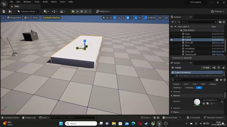The width and height of the screenshot is (227, 127).
Task: Open the Actor menu
Action: (62, 2)
